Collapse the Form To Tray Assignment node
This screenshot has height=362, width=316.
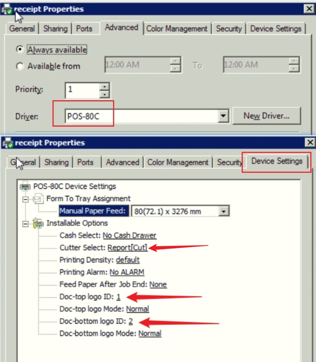coord(25,199)
